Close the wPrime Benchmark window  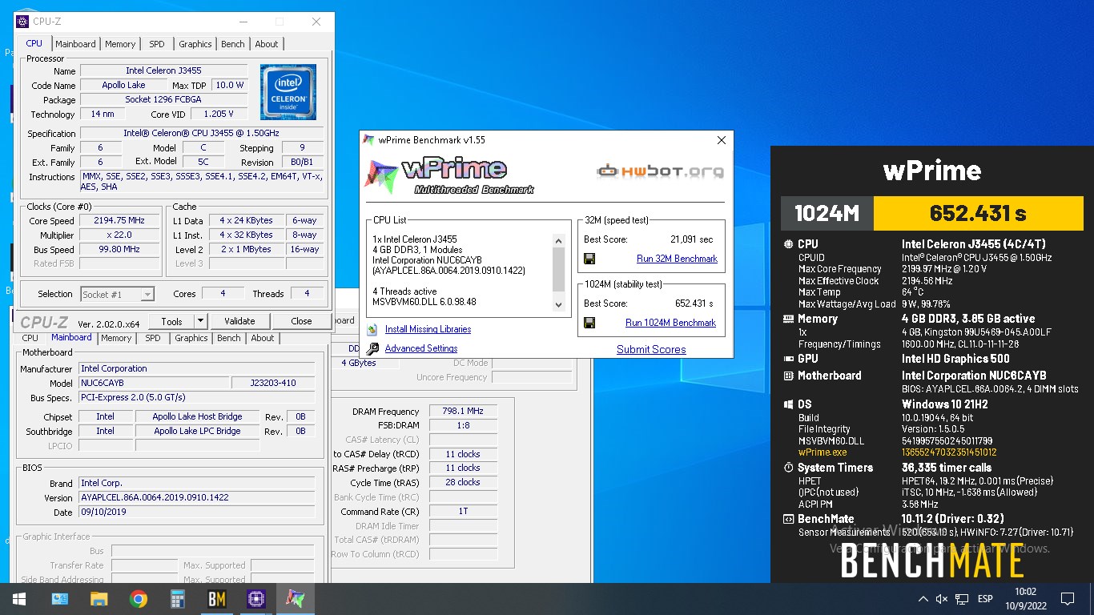pos(721,140)
